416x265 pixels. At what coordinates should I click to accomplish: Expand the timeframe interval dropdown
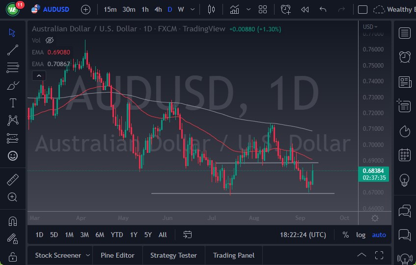(x=193, y=9)
